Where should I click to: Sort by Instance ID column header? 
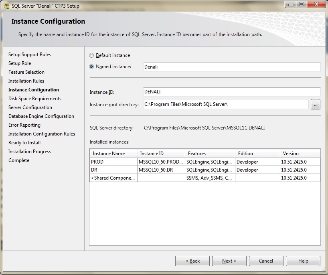point(161,154)
